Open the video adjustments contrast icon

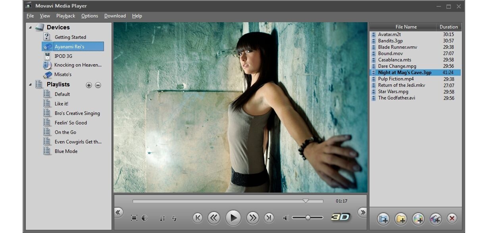(x=145, y=218)
